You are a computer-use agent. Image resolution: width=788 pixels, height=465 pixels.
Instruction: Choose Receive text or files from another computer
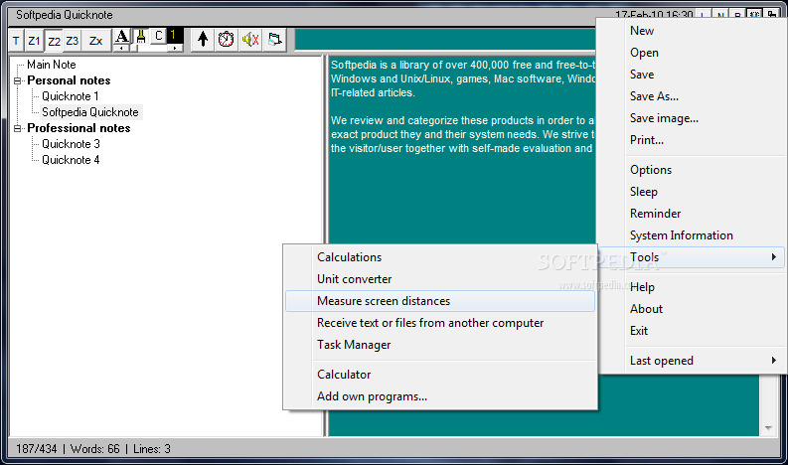pos(440,323)
